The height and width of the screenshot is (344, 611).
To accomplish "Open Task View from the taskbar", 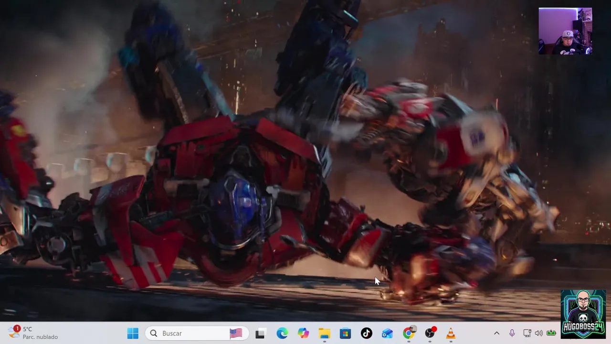I will (x=260, y=333).
